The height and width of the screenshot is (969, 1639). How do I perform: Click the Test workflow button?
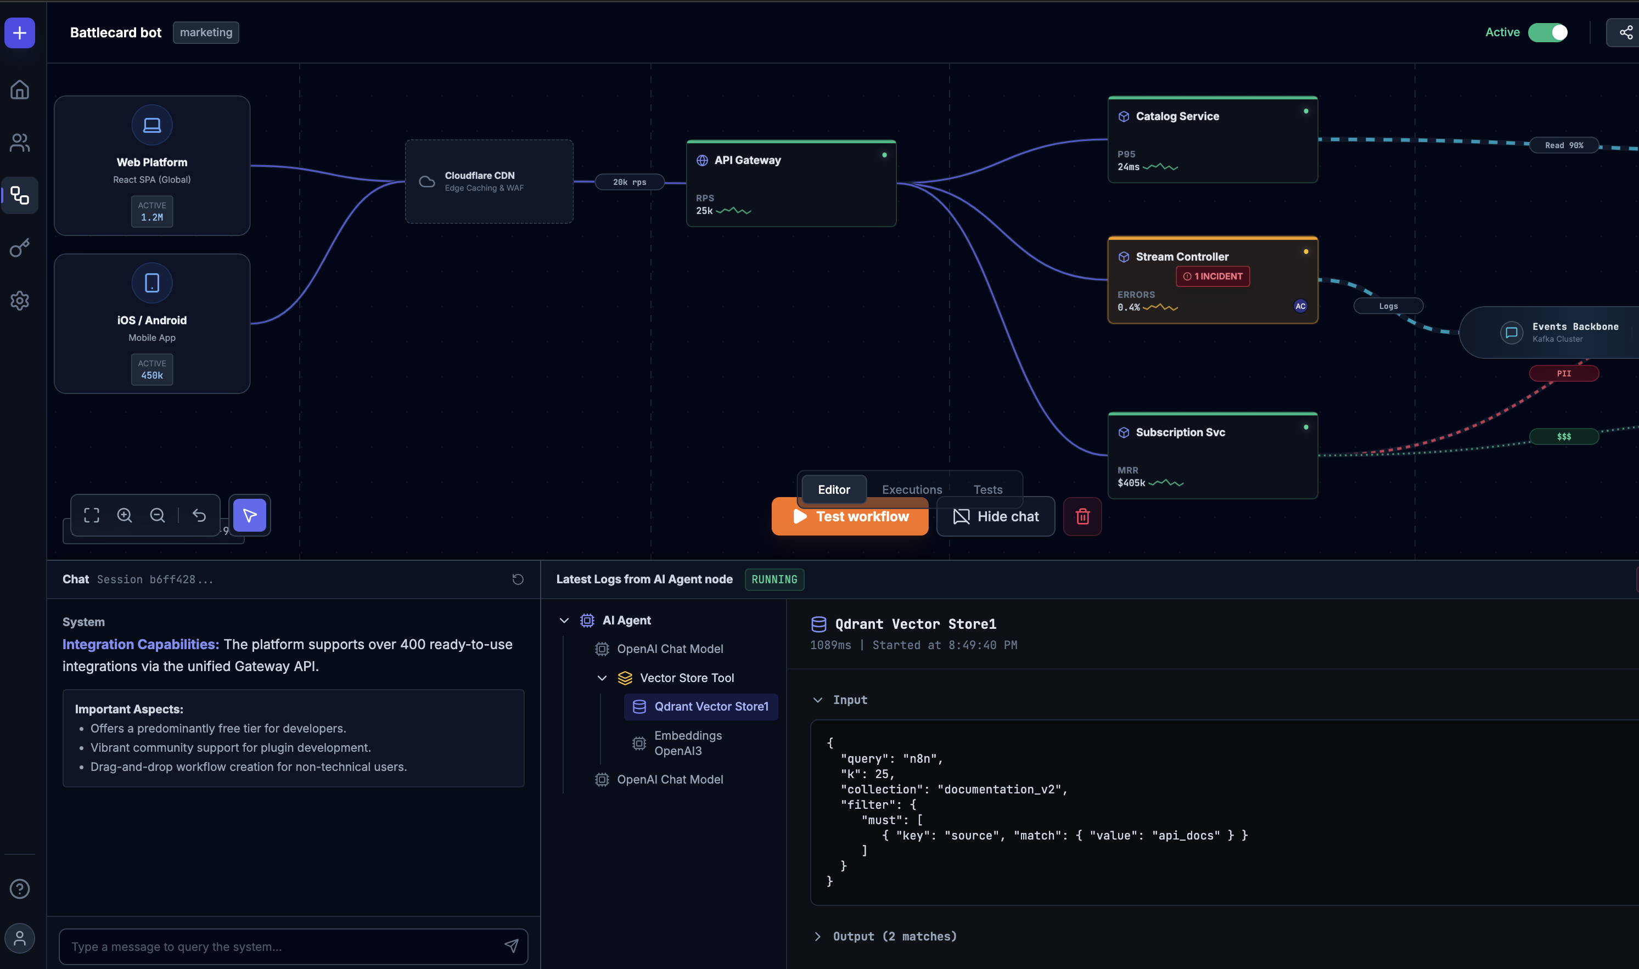point(850,516)
